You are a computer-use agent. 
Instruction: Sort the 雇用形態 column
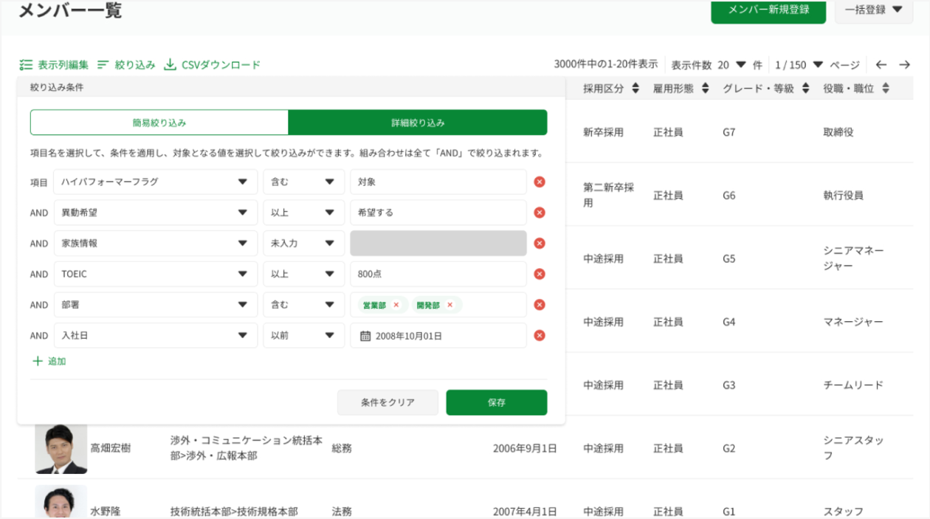tap(707, 87)
